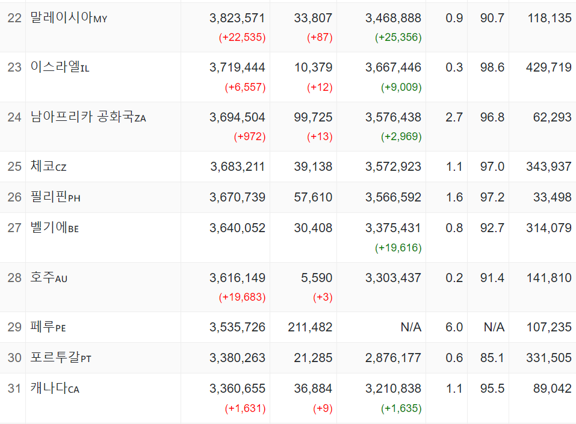The image size is (576, 424).
Task: Click the green increase (+2,969)
Action: pyautogui.click(x=401, y=137)
